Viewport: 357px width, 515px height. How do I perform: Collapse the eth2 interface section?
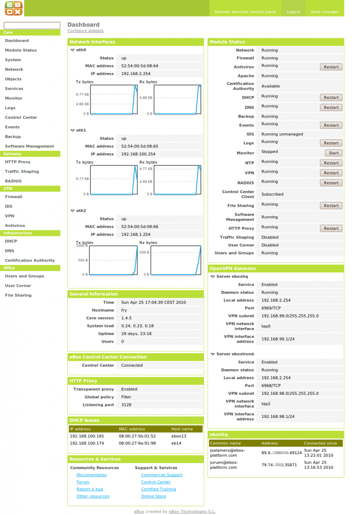(x=72, y=211)
